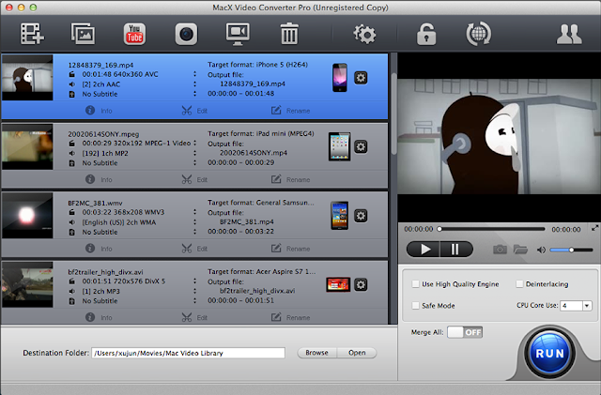
Task: Open the Photo Slideshow tool
Action: (x=85, y=35)
